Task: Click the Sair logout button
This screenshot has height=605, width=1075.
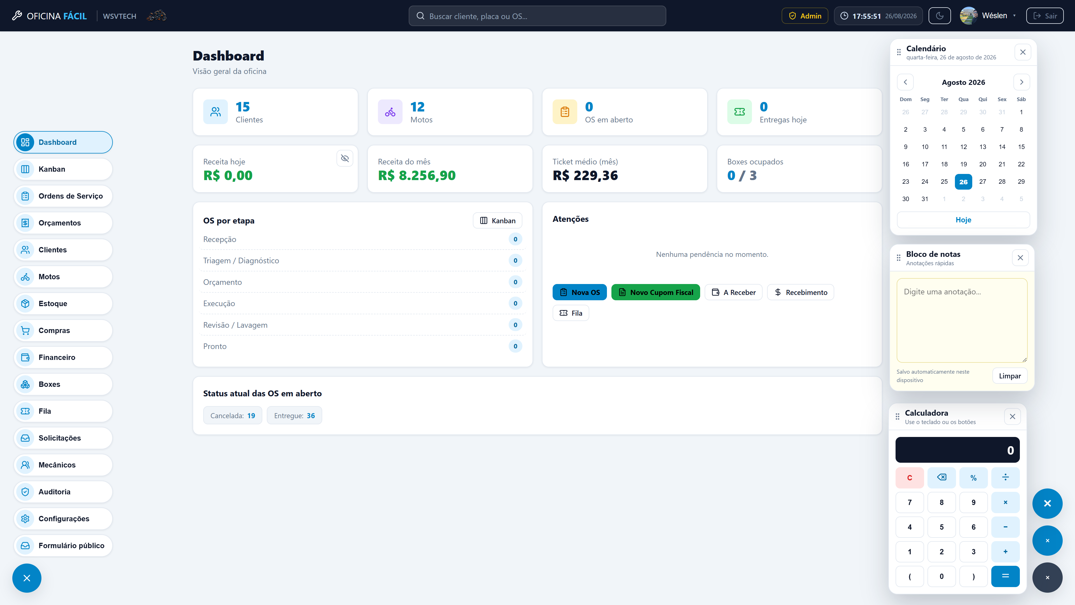Action: point(1044,16)
